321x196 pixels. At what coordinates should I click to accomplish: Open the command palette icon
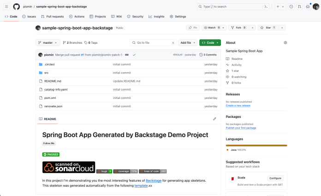pos(266,6)
